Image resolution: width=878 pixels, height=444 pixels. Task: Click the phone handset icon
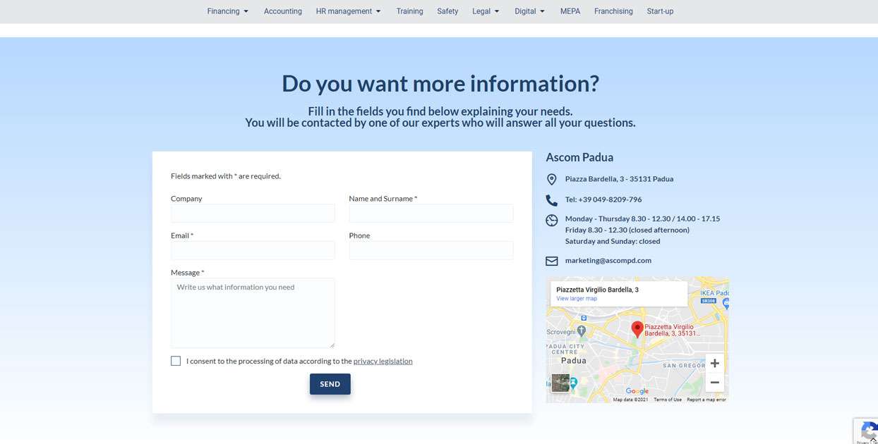pyautogui.click(x=552, y=200)
